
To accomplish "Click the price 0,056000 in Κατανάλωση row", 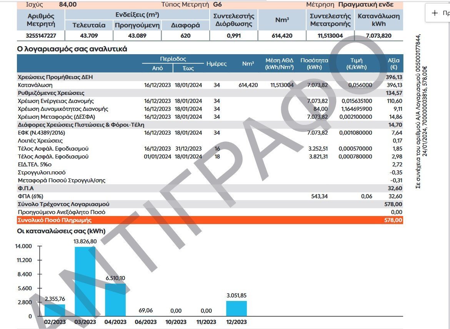I will (x=360, y=85).
